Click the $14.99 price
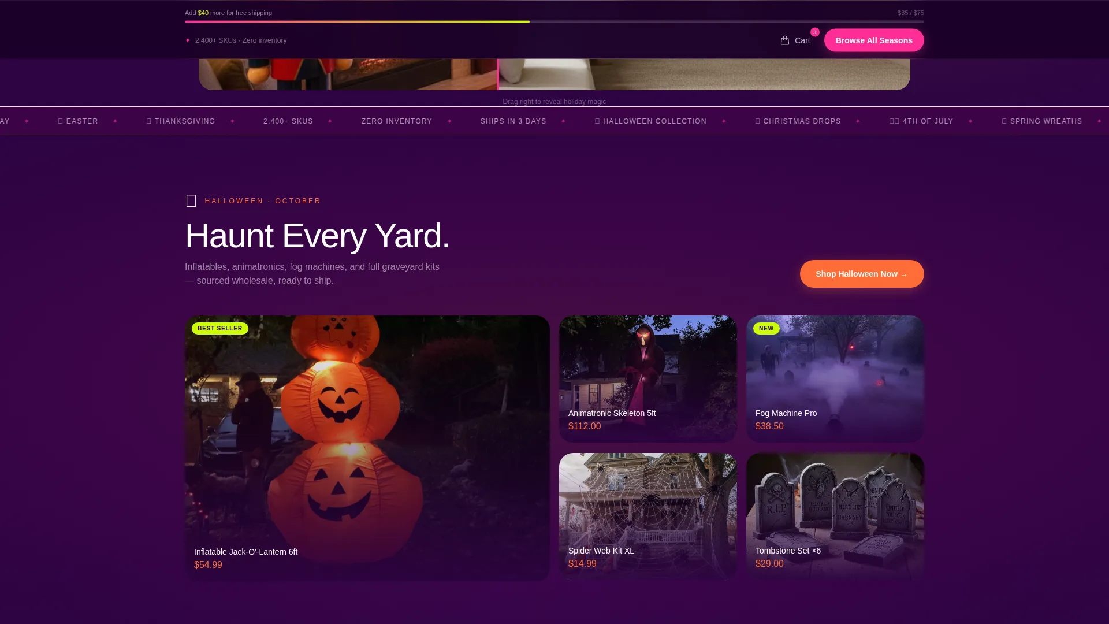Image resolution: width=1109 pixels, height=624 pixels. click(x=582, y=564)
